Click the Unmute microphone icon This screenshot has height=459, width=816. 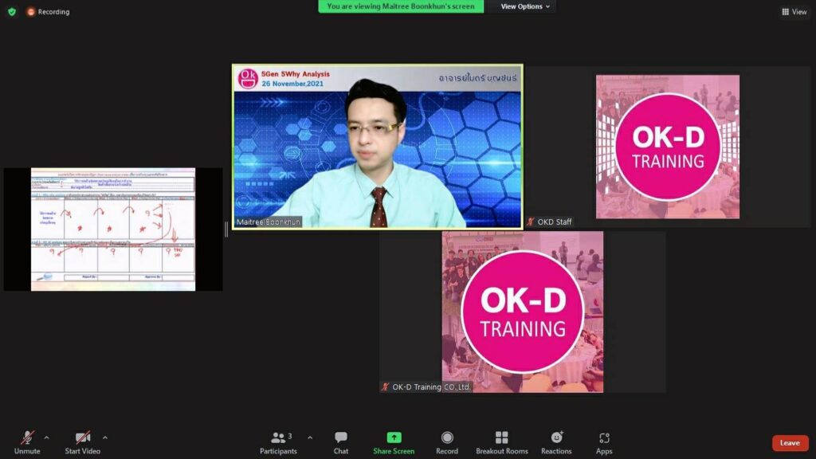pyautogui.click(x=27, y=437)
